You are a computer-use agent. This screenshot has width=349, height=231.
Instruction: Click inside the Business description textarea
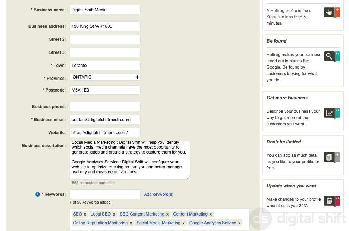130,160
